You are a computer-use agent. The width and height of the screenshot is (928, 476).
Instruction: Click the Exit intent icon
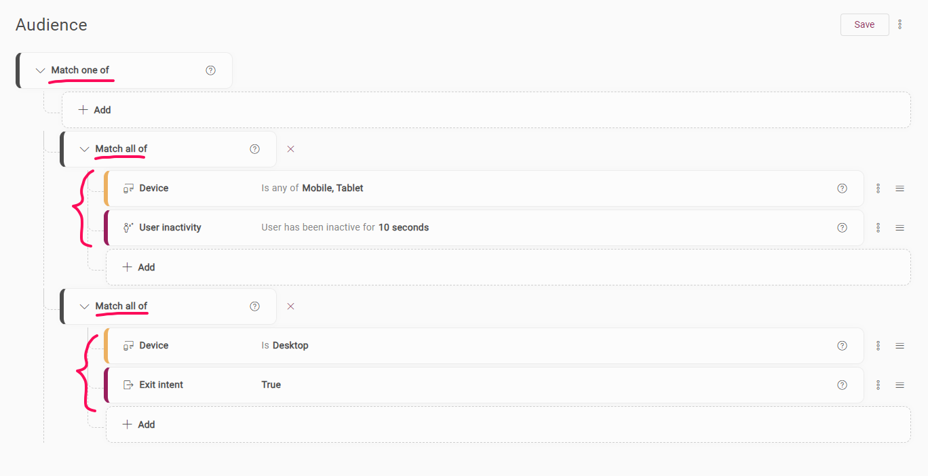(128, 385)
